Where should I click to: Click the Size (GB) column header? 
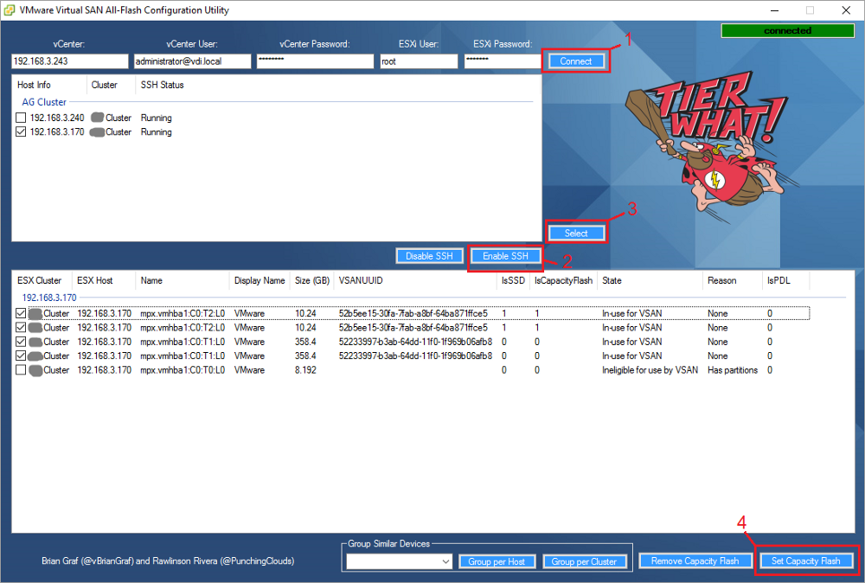312,280
